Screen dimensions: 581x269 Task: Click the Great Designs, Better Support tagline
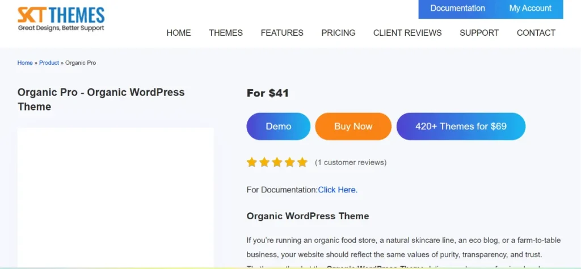point(61,28)
